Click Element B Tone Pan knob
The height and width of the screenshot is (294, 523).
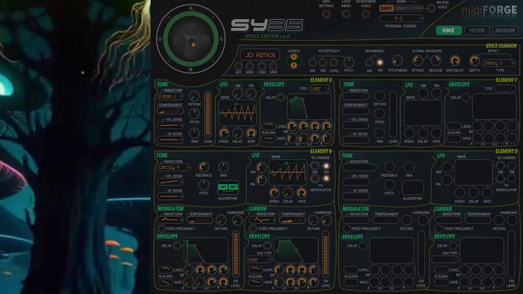click(224, 167)
